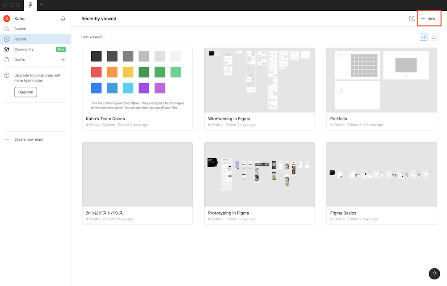
Task: Open the Recent section in sidebar
Action: 35,39
